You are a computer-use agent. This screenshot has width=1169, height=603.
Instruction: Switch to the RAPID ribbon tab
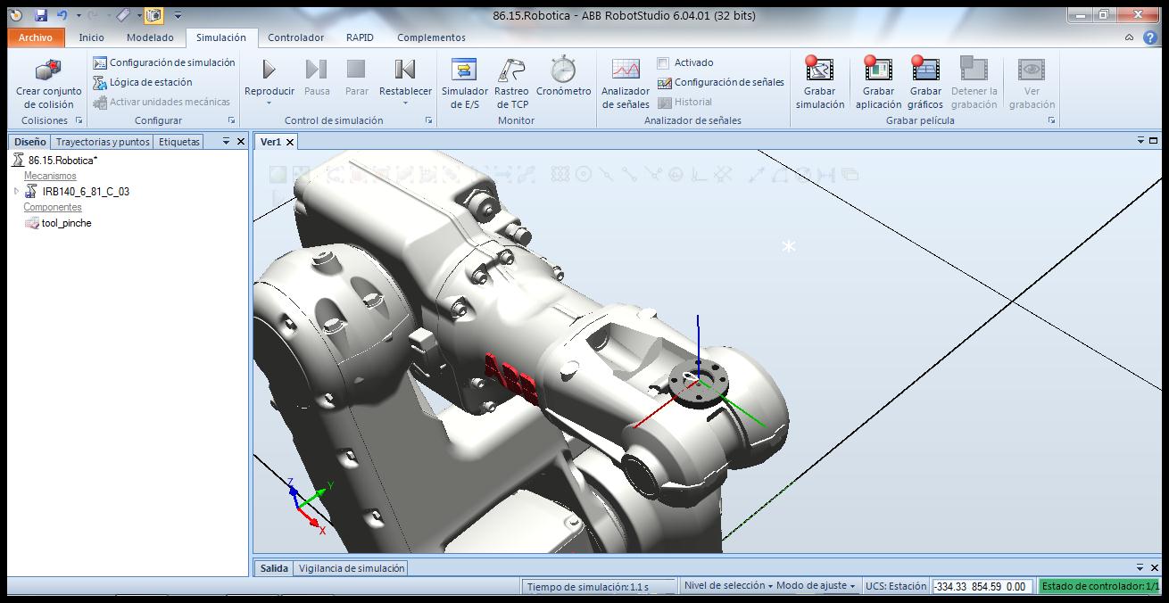point(360,37)
